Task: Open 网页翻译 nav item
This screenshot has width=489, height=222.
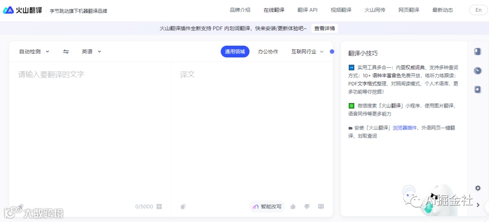Action: (x=409, y=10)
